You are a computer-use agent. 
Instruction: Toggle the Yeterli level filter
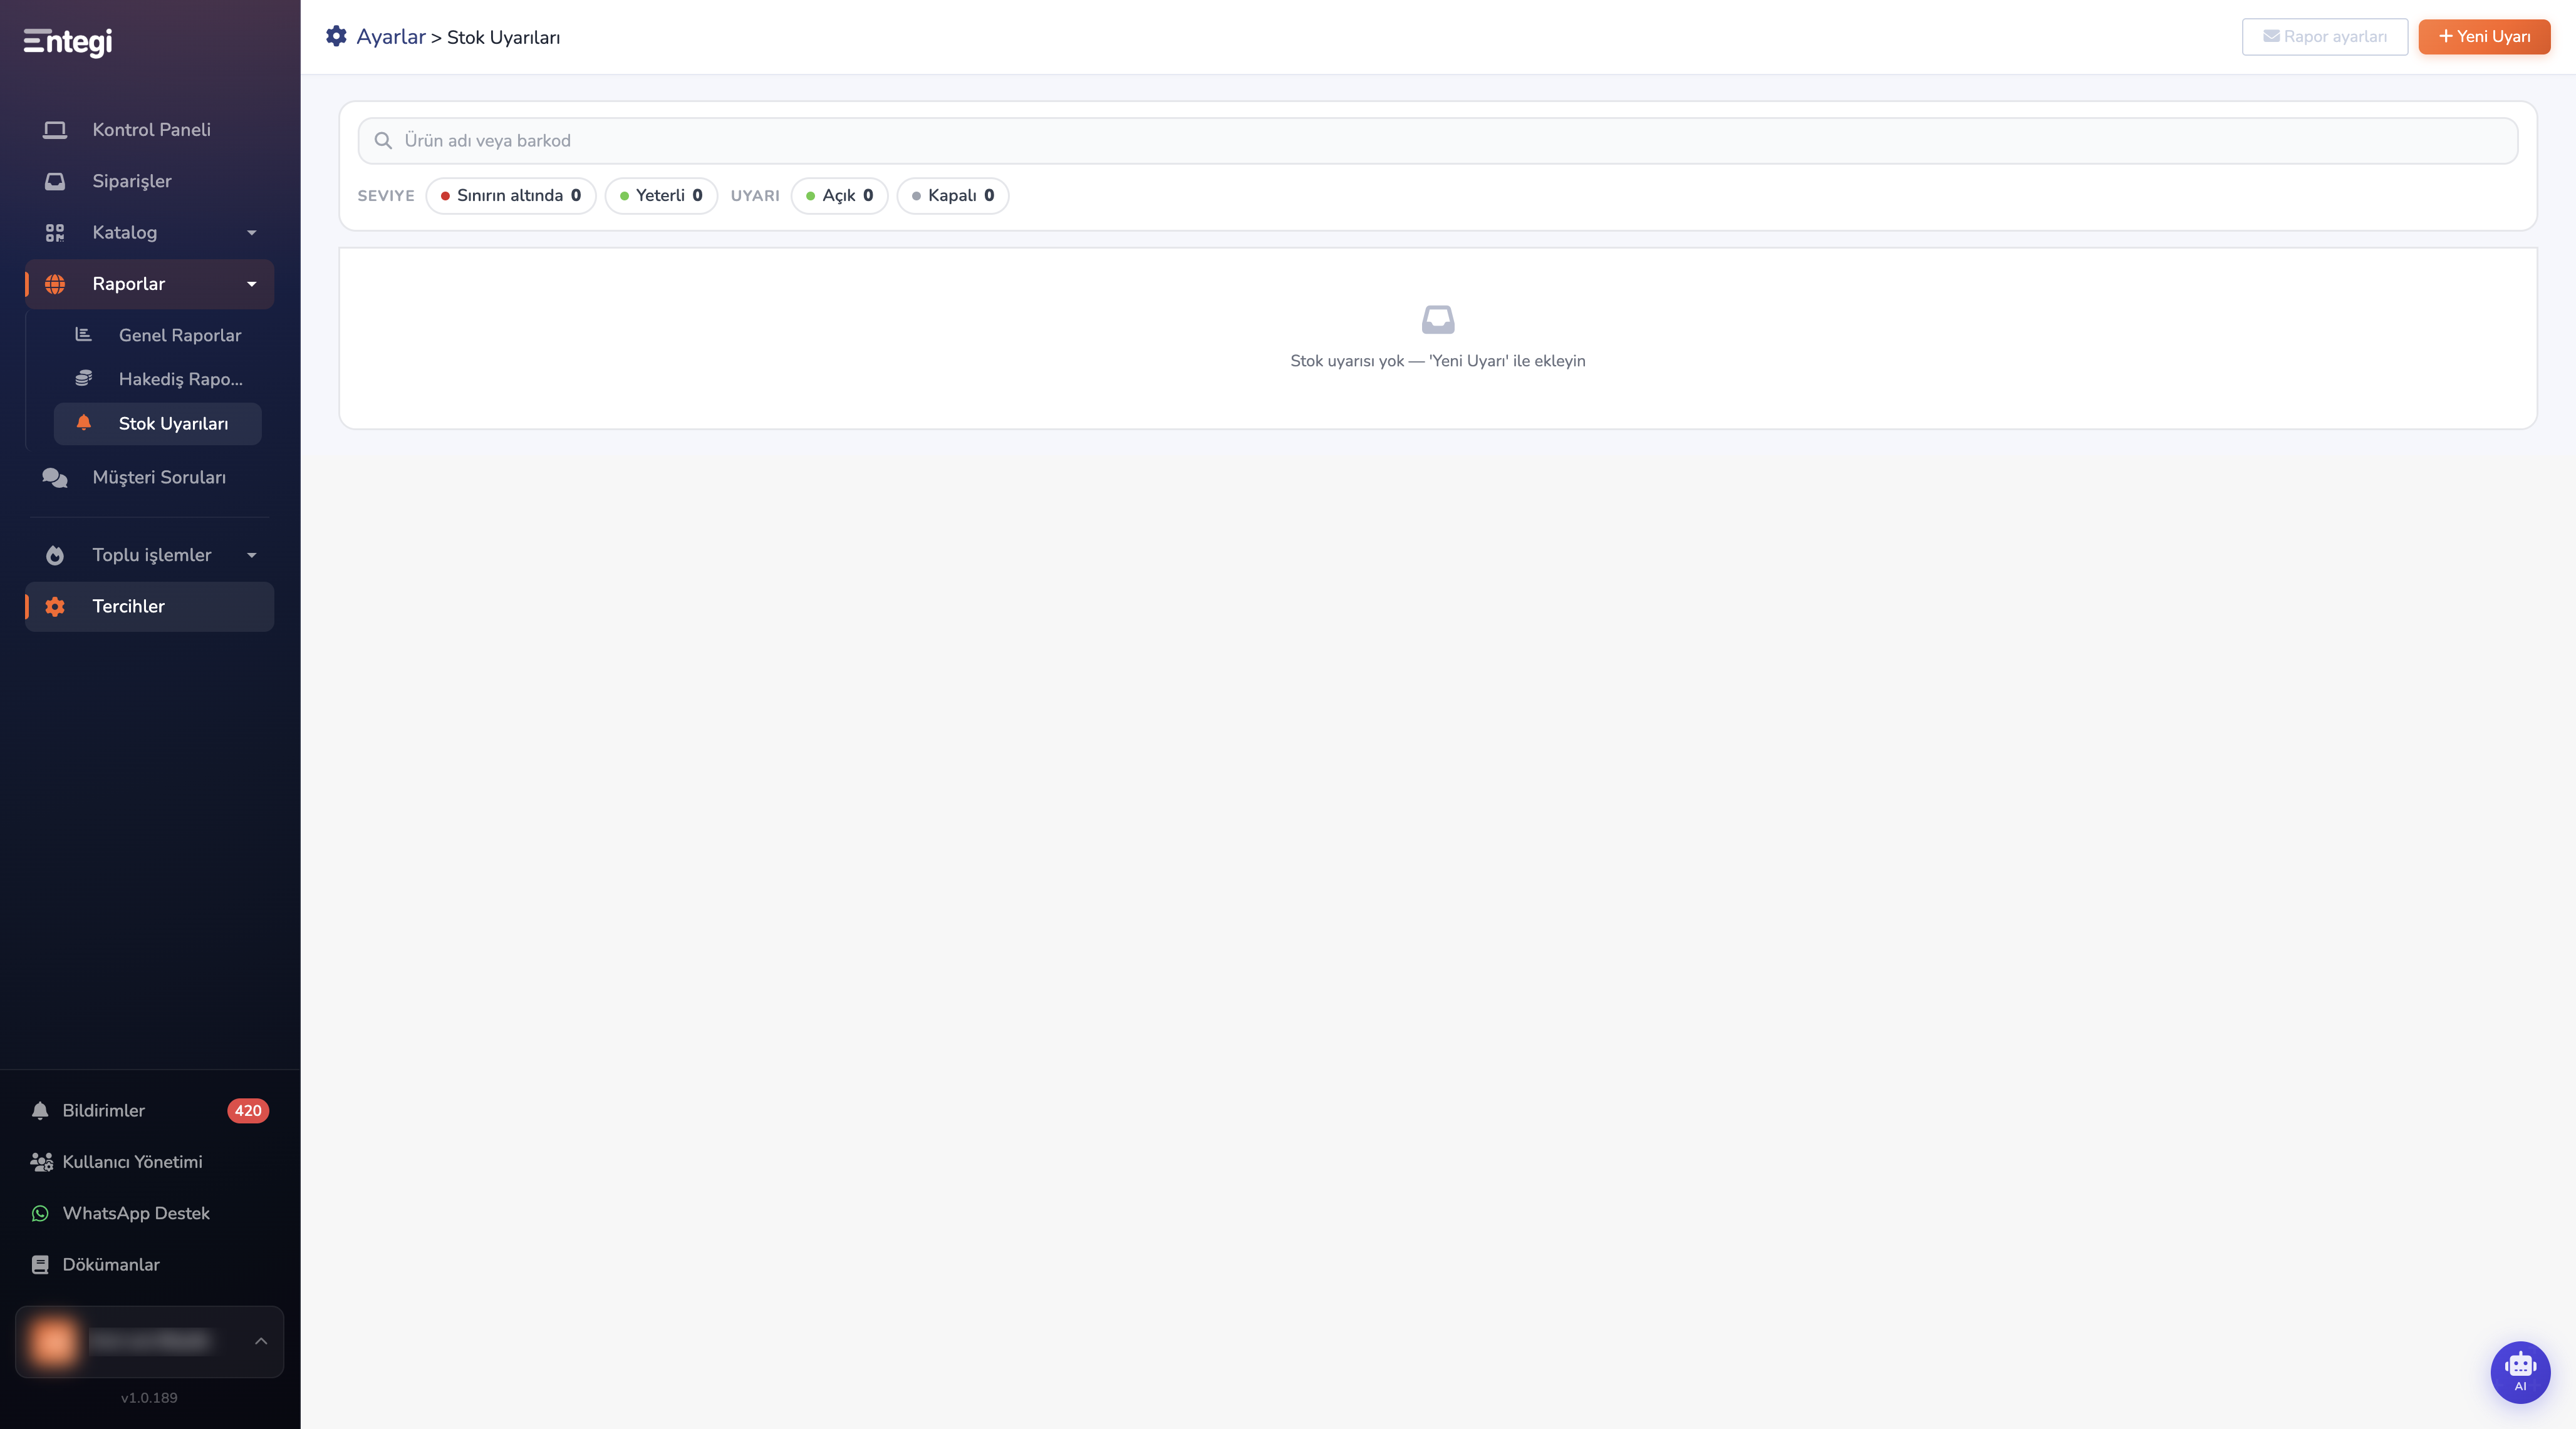coord(661,196)
